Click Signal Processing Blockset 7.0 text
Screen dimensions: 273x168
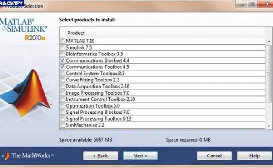click(x=97, y=112)
